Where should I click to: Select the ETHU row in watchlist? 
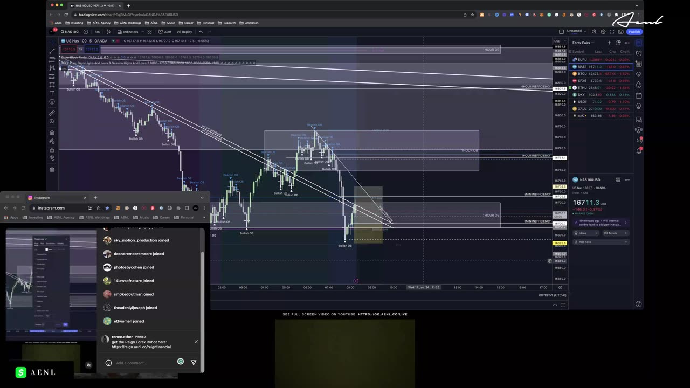pyautogui.click(x=601, y=88)
